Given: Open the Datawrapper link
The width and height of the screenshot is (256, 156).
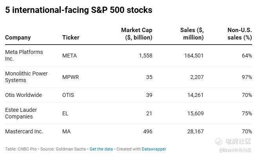Looking at the screenshot, I should [154, 149].
